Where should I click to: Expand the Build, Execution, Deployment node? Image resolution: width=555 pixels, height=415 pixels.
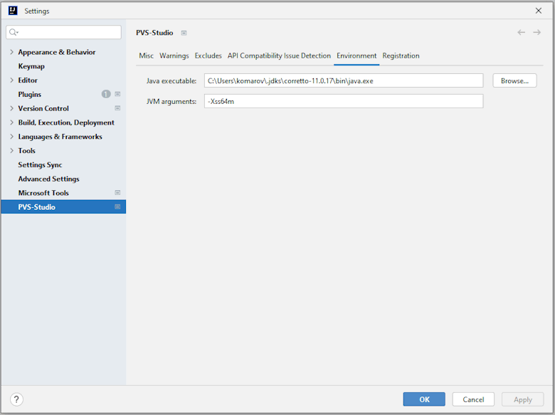(11, 122)
